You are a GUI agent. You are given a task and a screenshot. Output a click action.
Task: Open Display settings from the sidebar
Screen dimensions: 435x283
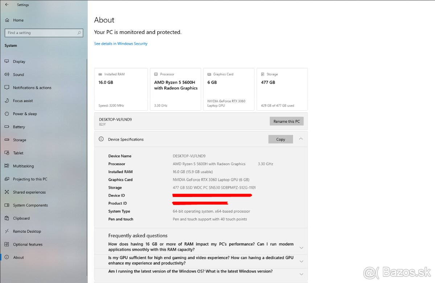(19, 61)
